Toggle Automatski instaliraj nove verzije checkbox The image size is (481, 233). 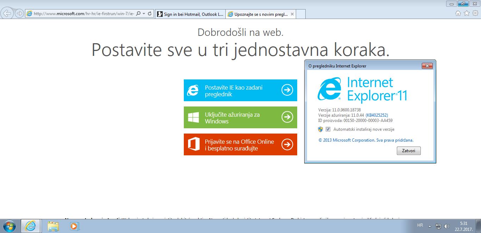[x=328, y=129]
